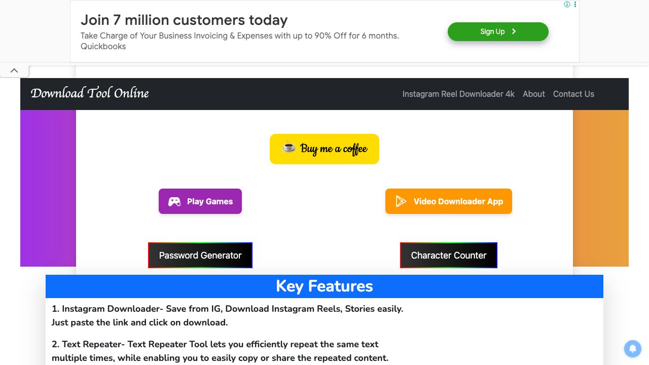Click the Buy me a coffee text

tap(334, 149)
